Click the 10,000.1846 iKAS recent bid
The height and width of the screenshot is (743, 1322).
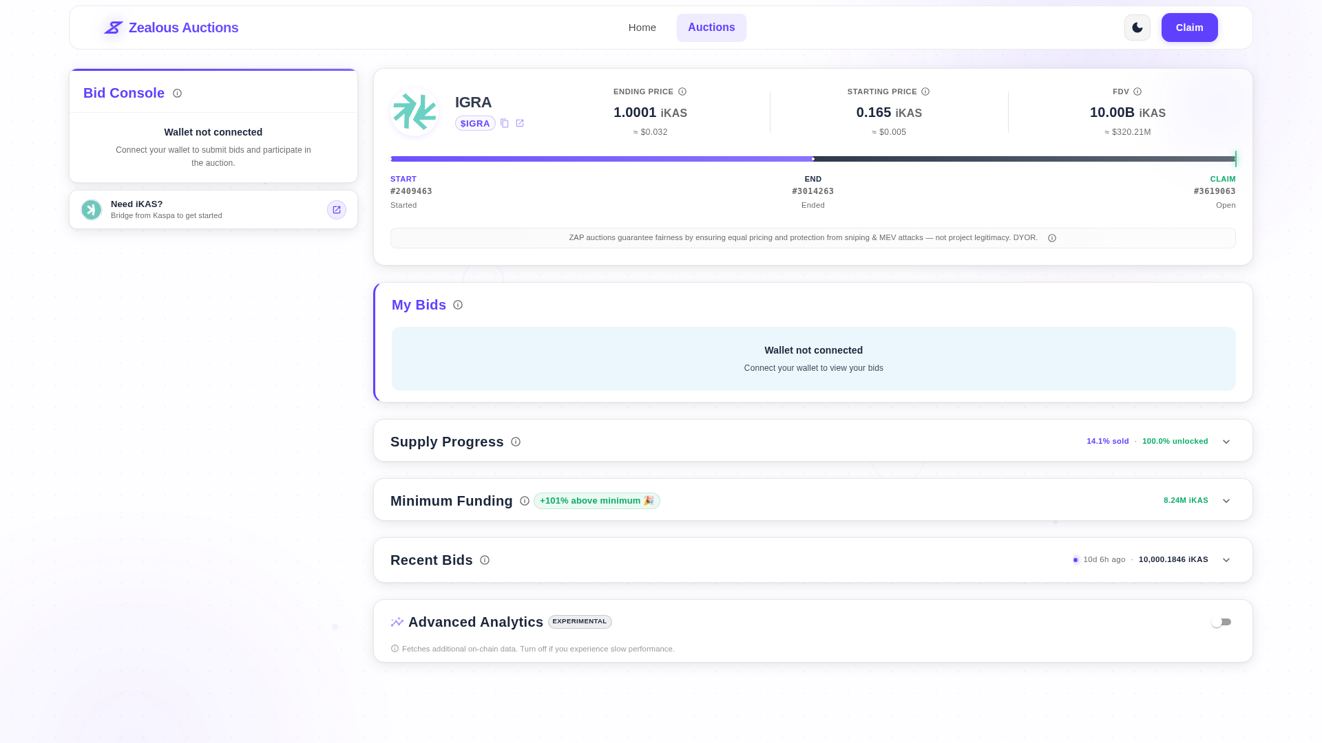(1173, 560)
